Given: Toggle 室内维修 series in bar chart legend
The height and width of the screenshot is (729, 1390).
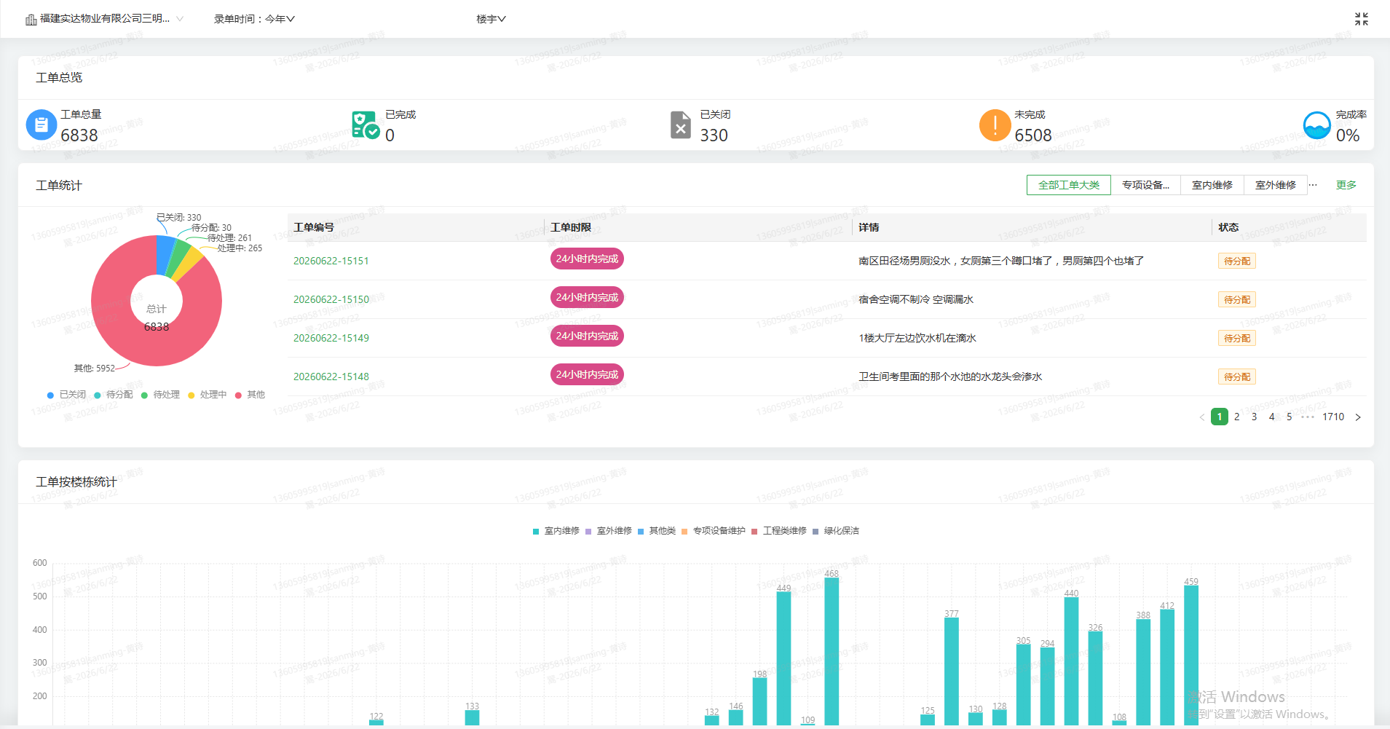Looking at the screenshot, I should (x=556, y=531).
